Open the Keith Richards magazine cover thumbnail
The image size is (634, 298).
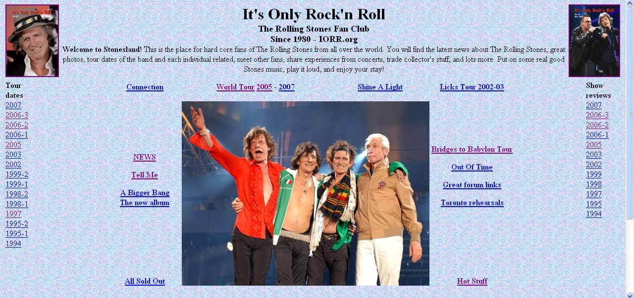(x=32, y=41)
